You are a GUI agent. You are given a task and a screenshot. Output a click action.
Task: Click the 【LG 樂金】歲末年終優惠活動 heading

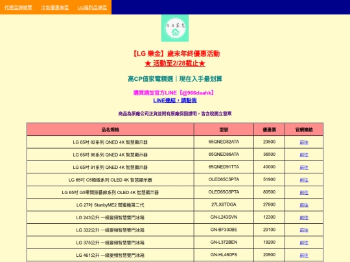[175, 54]
